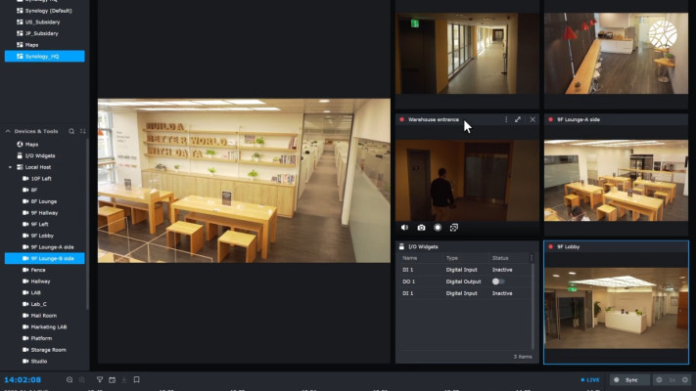
Task: Switch to US_Subsidiary layout
Action: pos(44,22)
